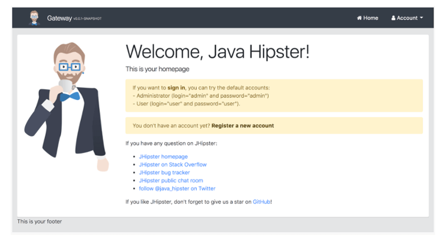The image size is (448, 239).
Task: Click 'Register a new account' link
Action: (x=243, y=126)
